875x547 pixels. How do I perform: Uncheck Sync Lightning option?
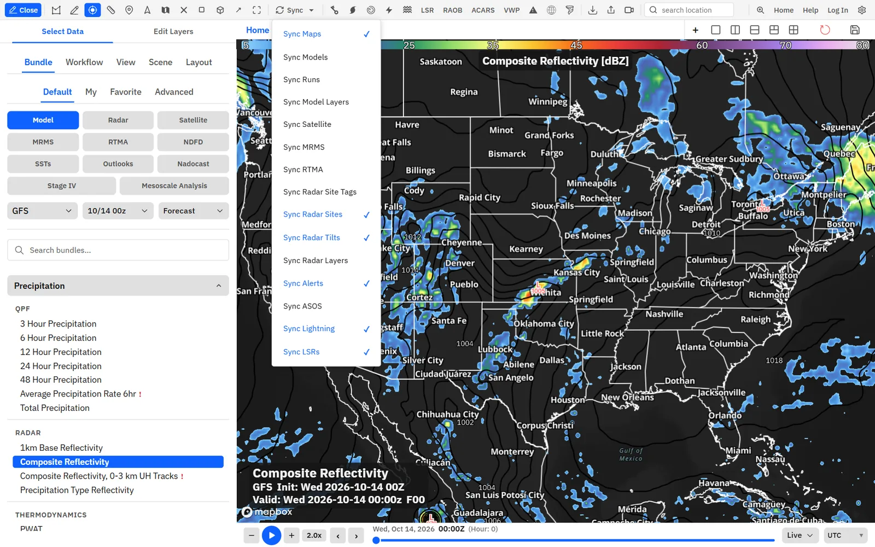coord(326,329)
